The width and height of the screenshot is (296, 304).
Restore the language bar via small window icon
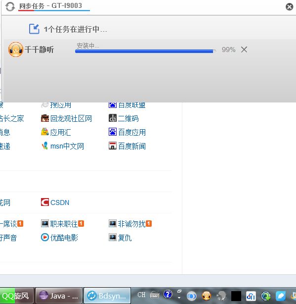[179, 291]
